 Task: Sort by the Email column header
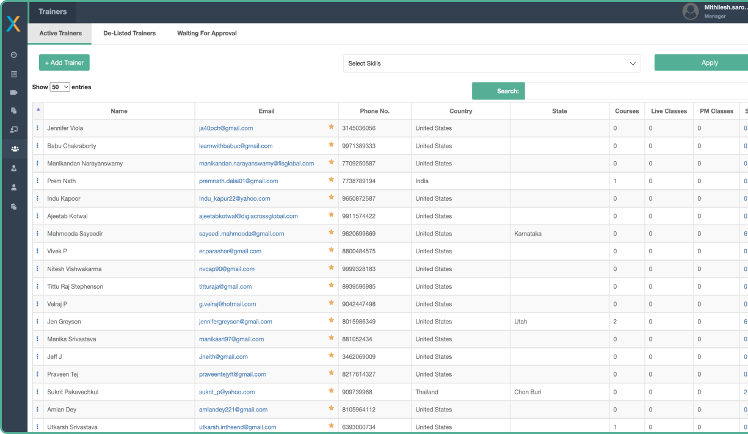[x=266, y=111]
